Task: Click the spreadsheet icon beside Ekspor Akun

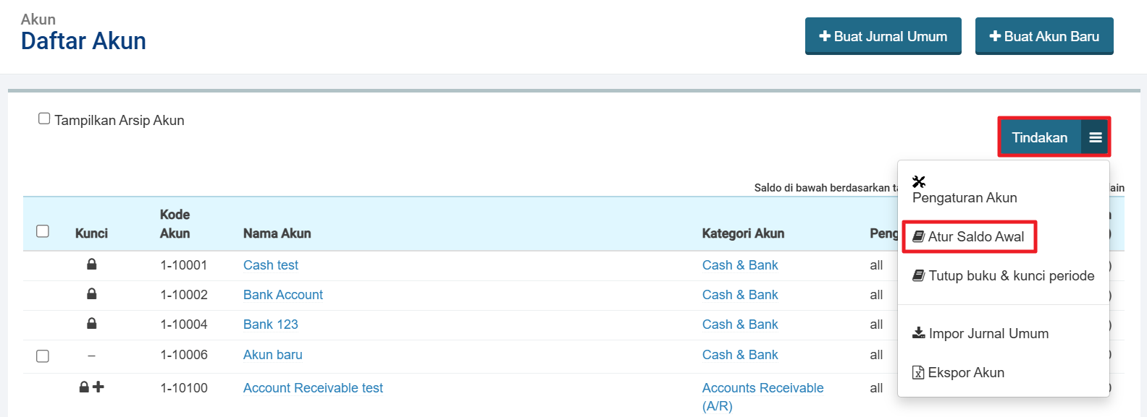Action: click(918, 373)
